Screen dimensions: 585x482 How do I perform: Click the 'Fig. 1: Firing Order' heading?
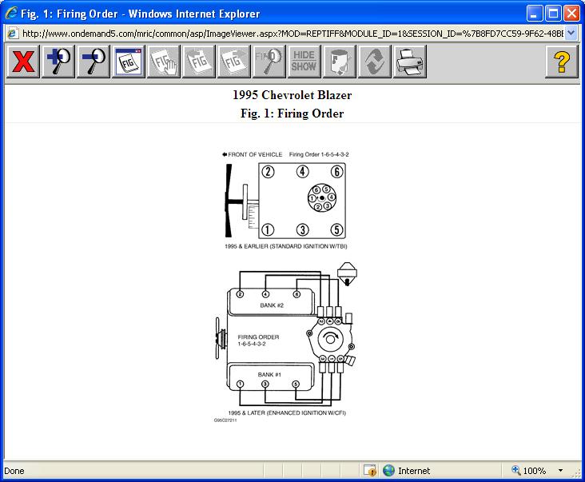[x=292, y=114]
